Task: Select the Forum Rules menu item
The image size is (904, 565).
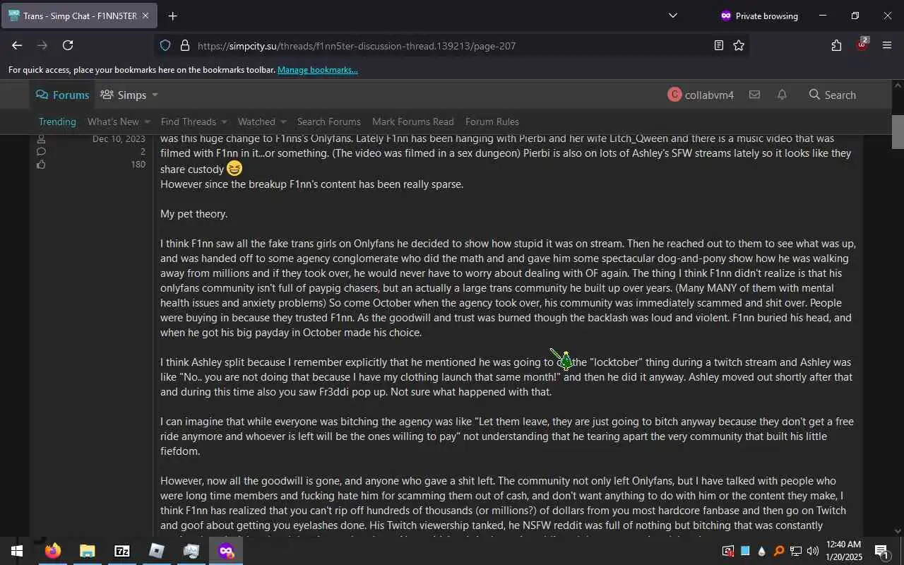Action: [492, 121]
